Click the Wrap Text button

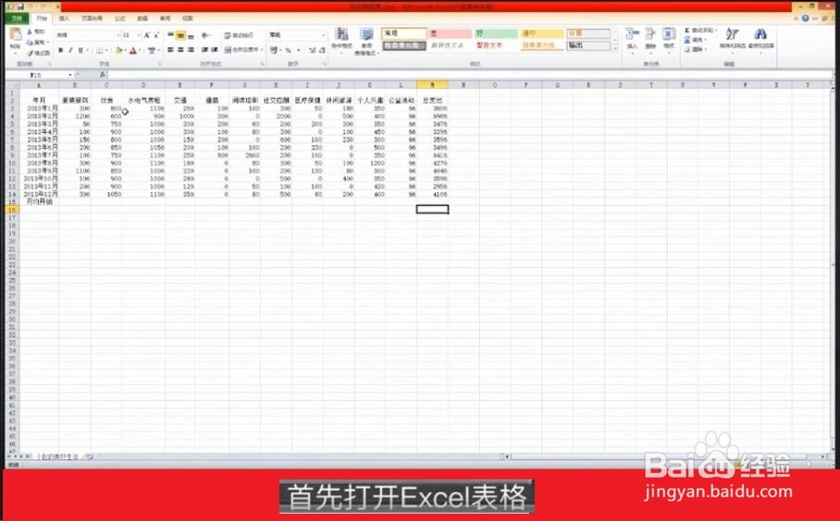239,35
